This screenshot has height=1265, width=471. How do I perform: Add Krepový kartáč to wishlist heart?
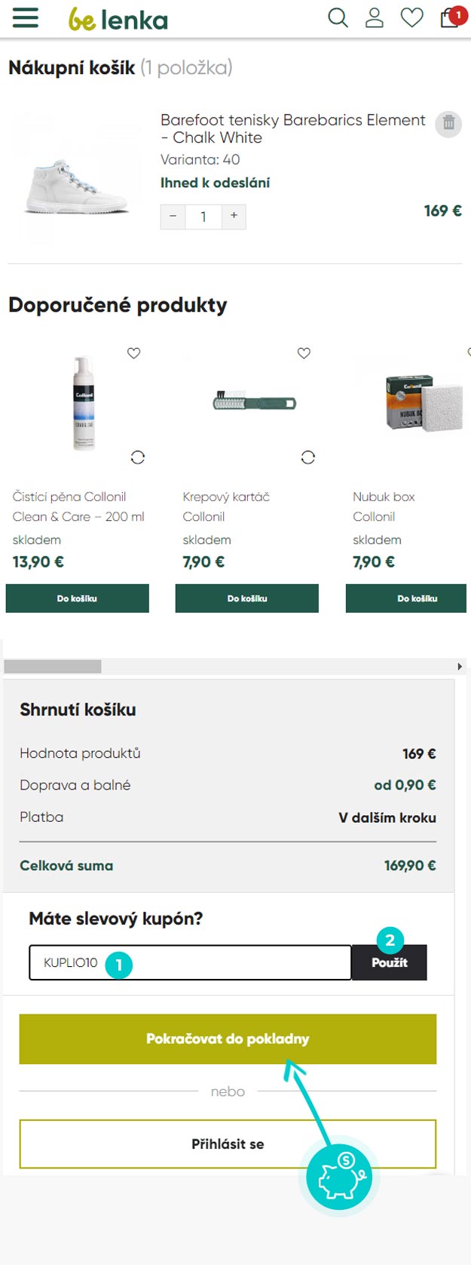click(304, 352)
